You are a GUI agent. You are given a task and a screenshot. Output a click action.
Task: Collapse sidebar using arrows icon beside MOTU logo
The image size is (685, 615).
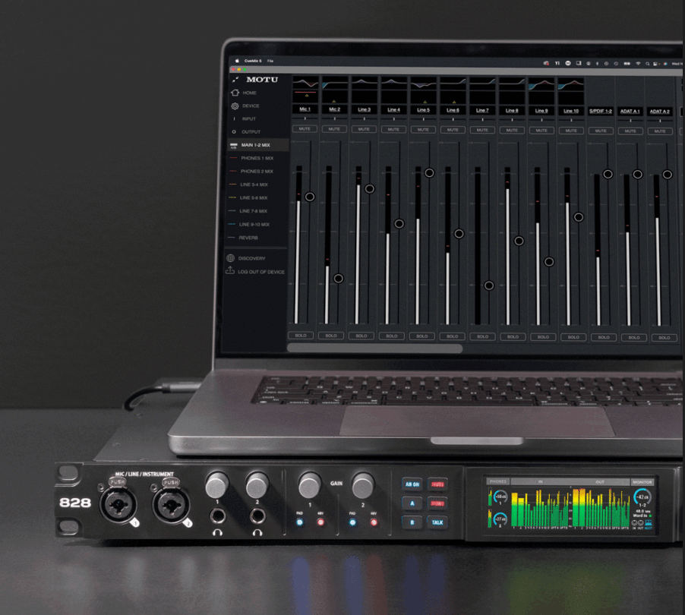tap(235, 80)
